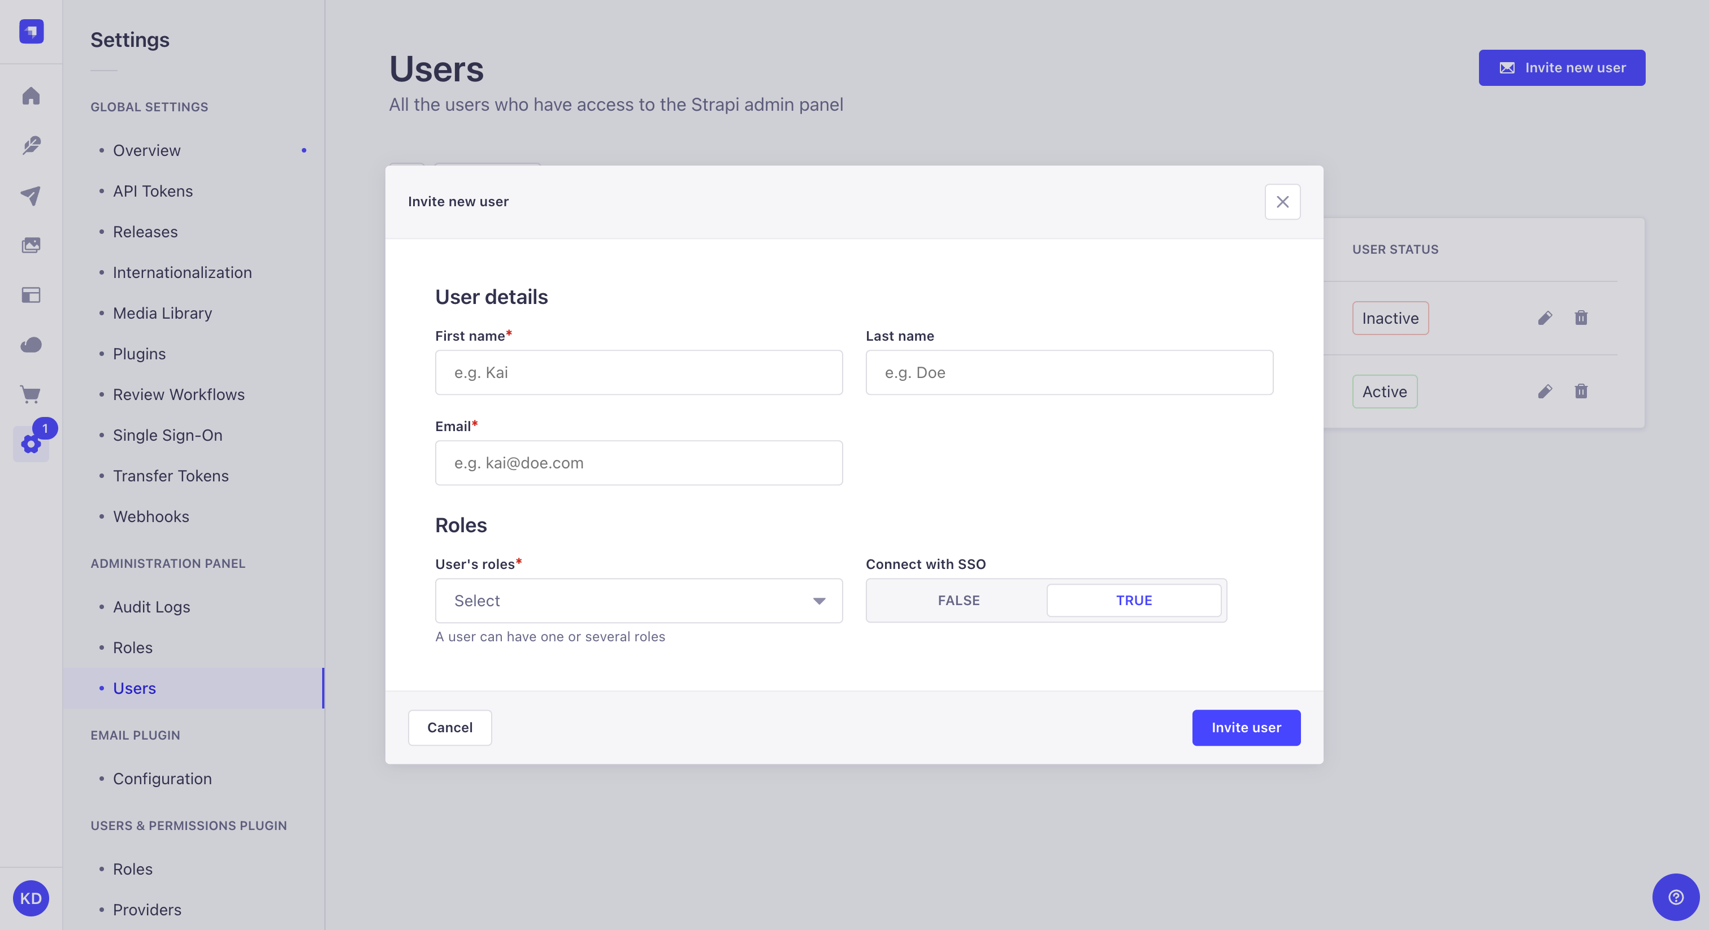Select the Content Manager quill icon

(x=31, y=146)
